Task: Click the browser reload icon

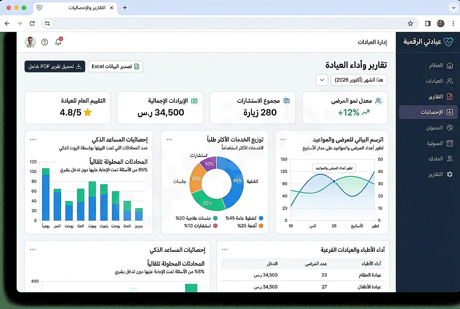Action: pos(32,23)
